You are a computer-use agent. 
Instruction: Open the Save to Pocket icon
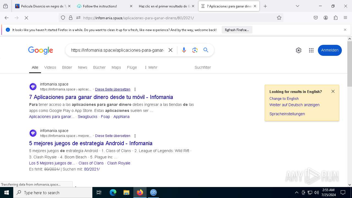coord(316,18)
